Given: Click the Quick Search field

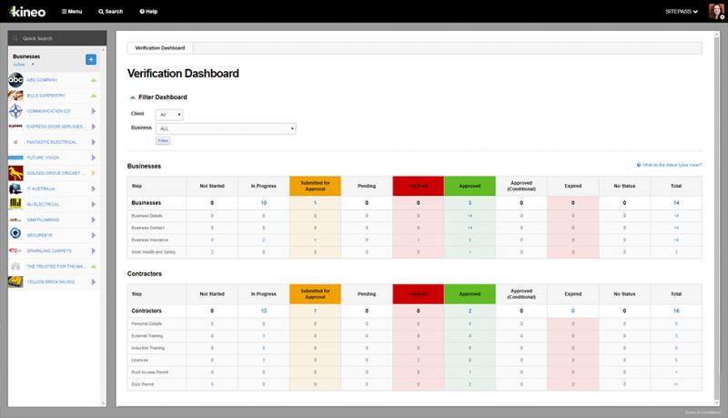Looking at the screenshot, I should [55, 38].
